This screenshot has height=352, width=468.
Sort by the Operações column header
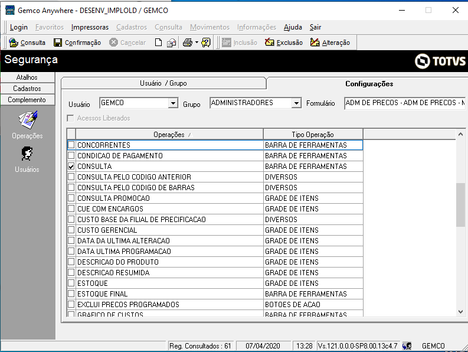click(169, 135)
